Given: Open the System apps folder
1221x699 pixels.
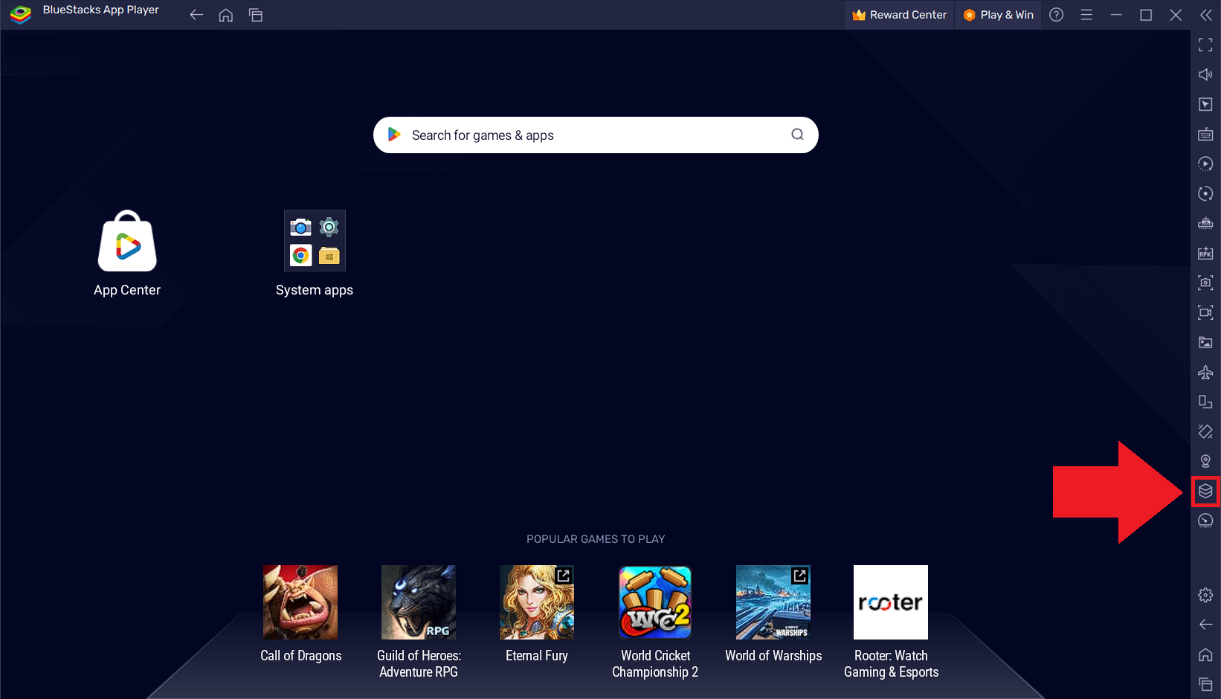Looking at the screenshot, I should point(315,240).
